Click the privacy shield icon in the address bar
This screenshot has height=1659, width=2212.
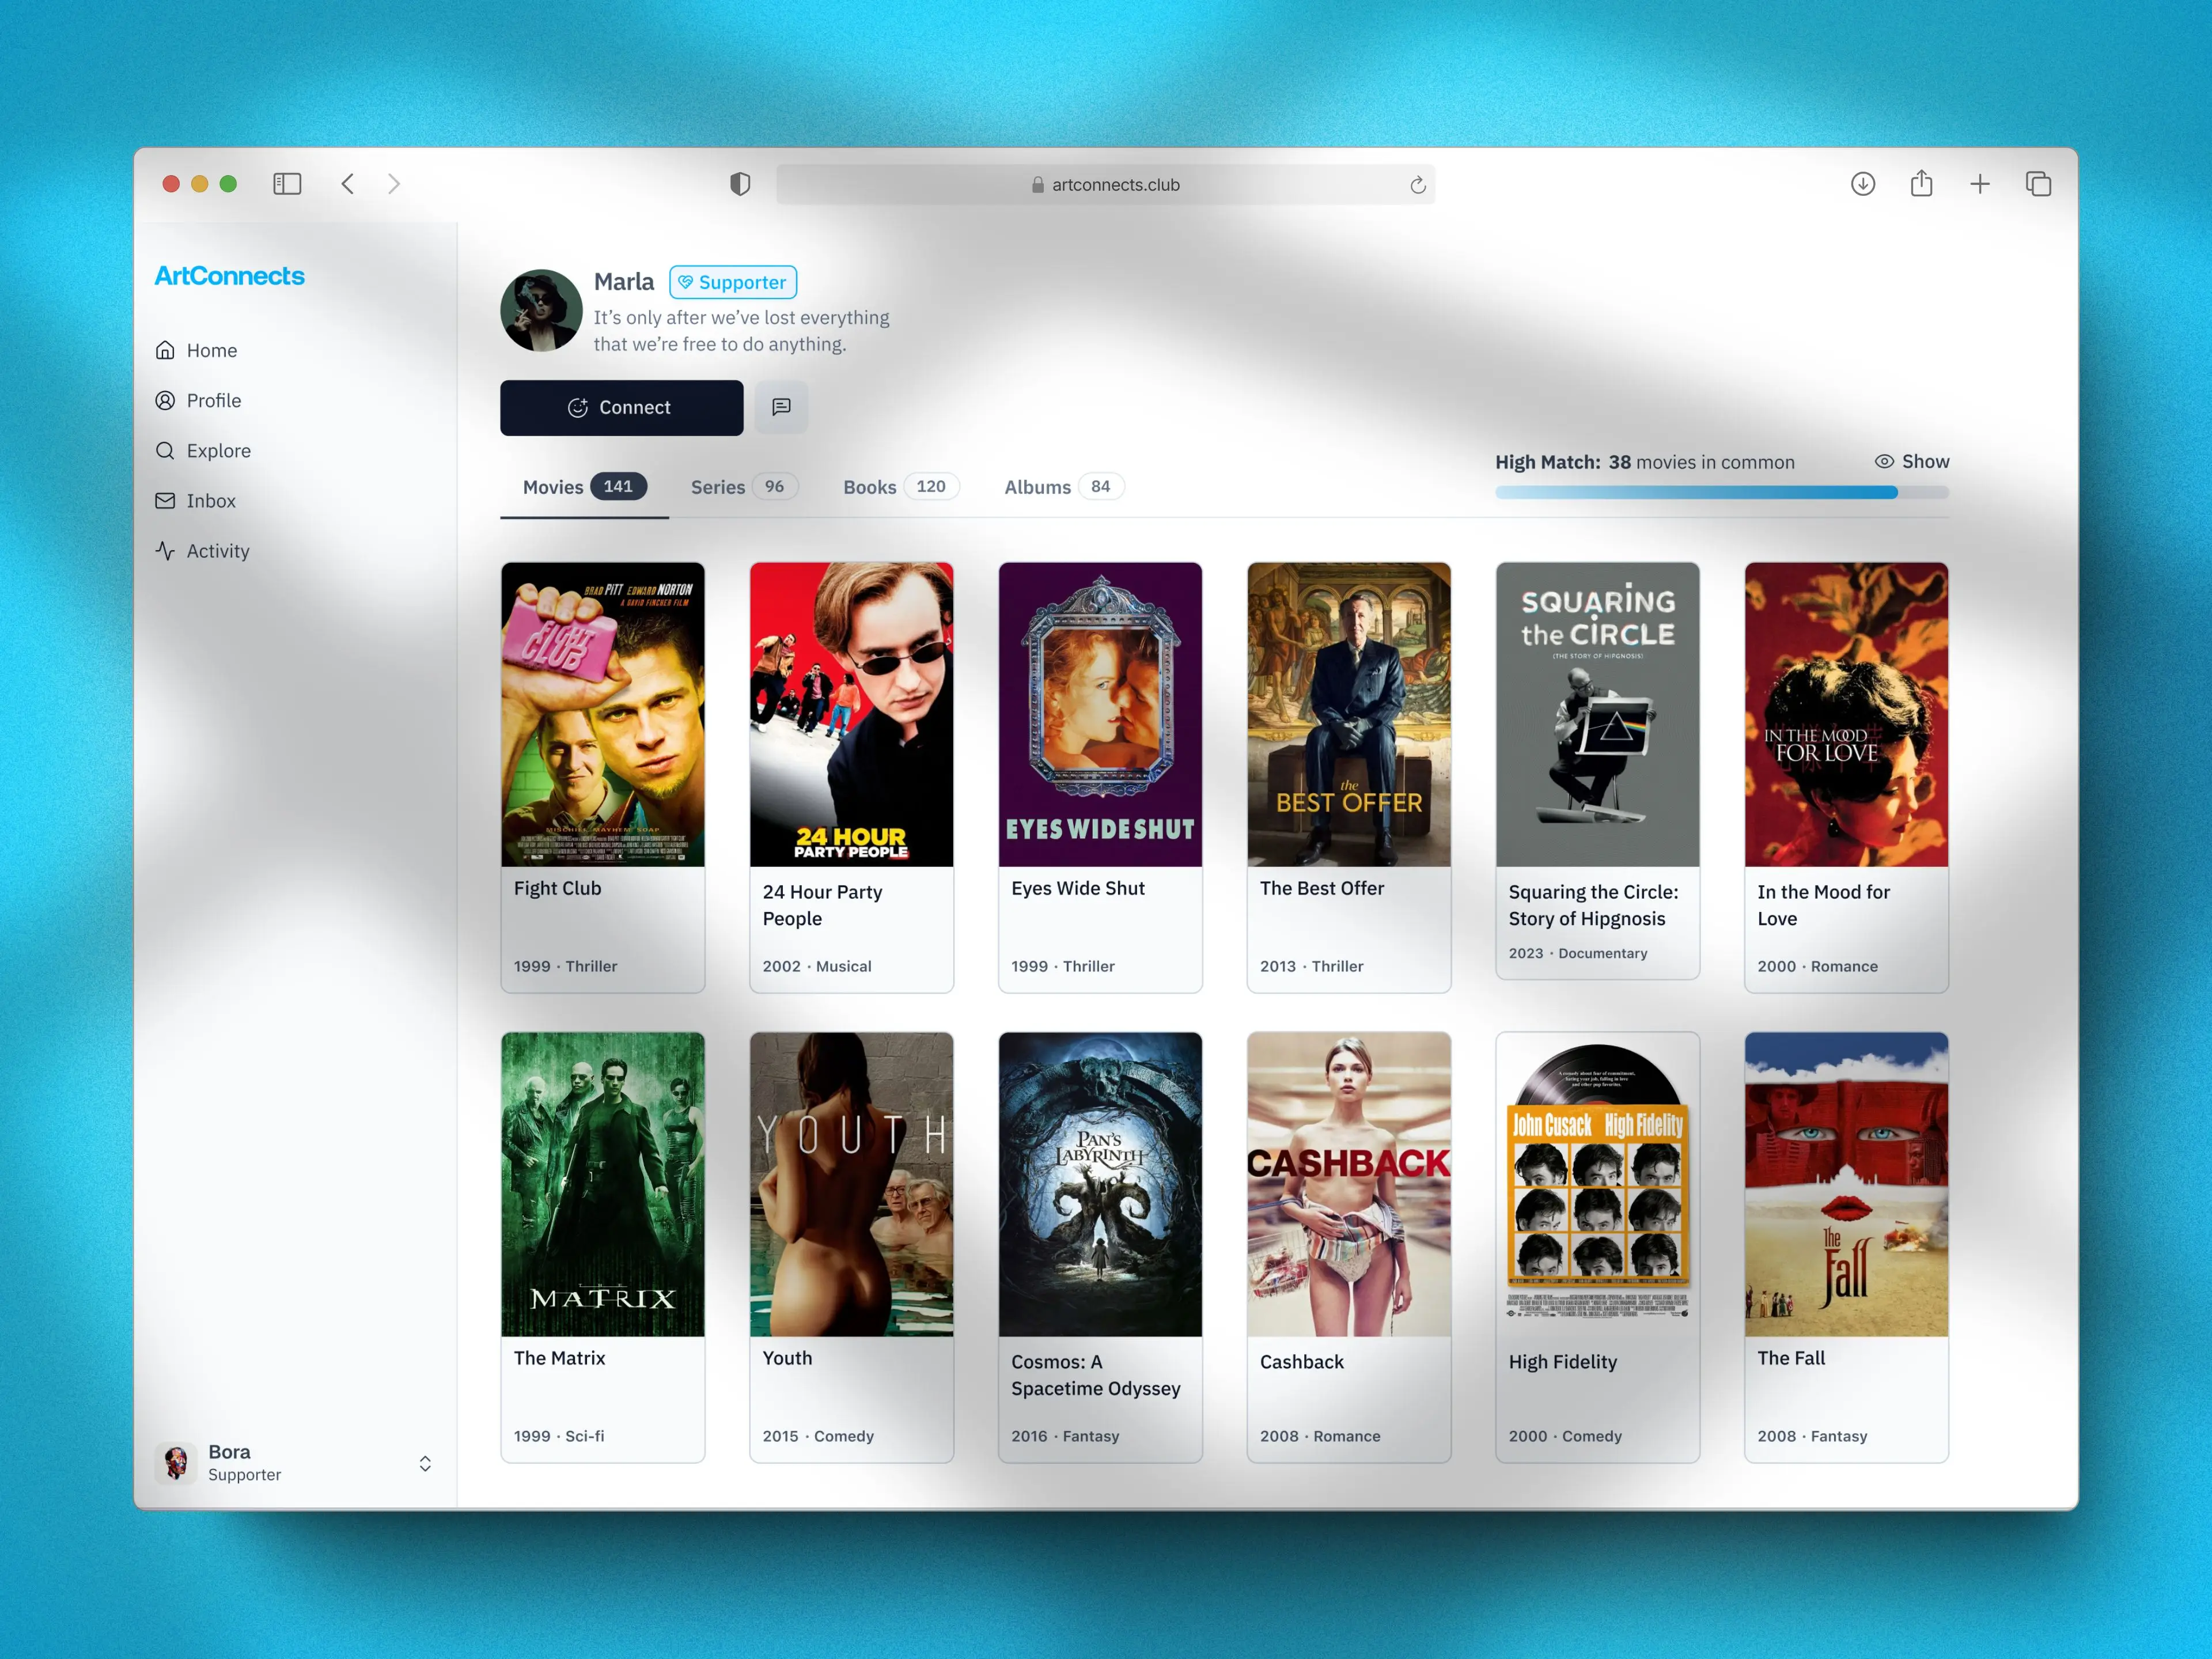coord(739,184)
